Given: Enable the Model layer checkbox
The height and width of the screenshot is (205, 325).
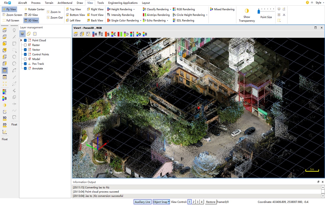Looking at the screenshot, I should tap(25, 59).
